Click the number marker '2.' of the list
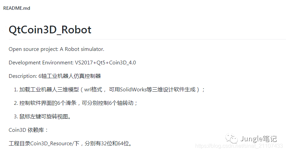 coord(16,103)
